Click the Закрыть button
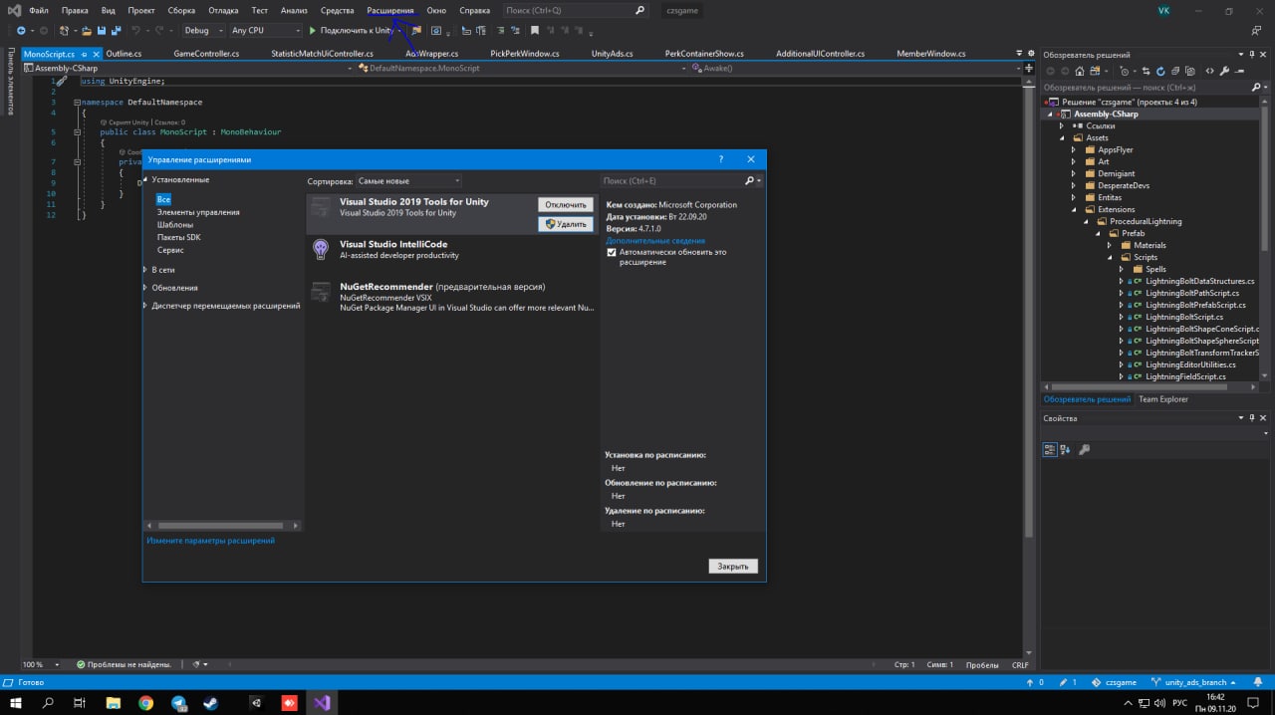1275x715 pixels. (x=733, y=566)
